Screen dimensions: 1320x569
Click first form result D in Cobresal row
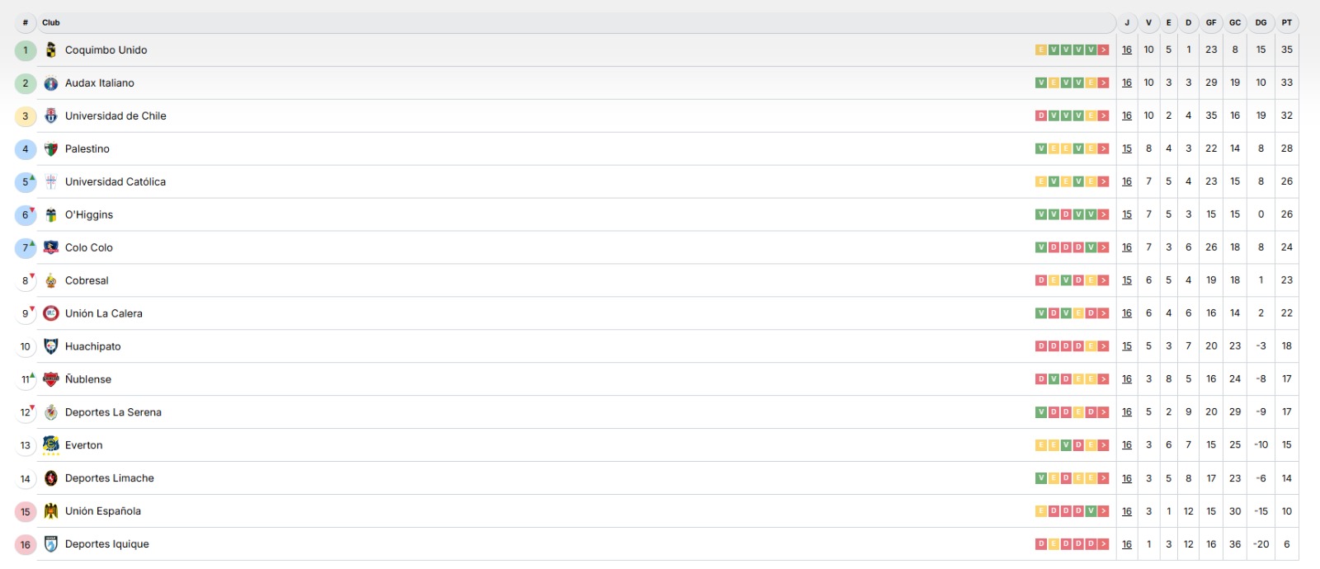pos(1041,280)
